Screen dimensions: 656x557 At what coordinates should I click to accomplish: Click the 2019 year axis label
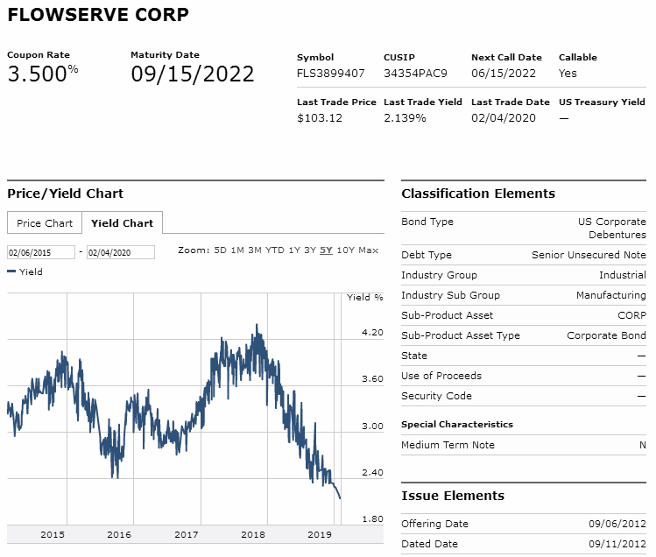(319, 534)
